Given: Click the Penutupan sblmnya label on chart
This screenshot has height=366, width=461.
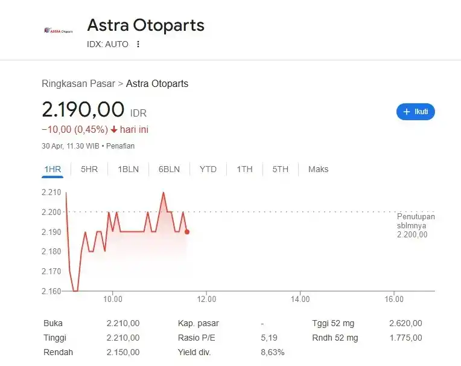Looking at the screenshot, I should click(x=415, y=221).
